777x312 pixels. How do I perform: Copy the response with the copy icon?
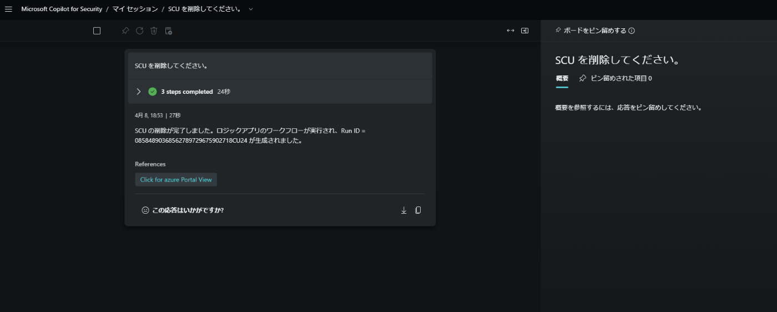418,210
